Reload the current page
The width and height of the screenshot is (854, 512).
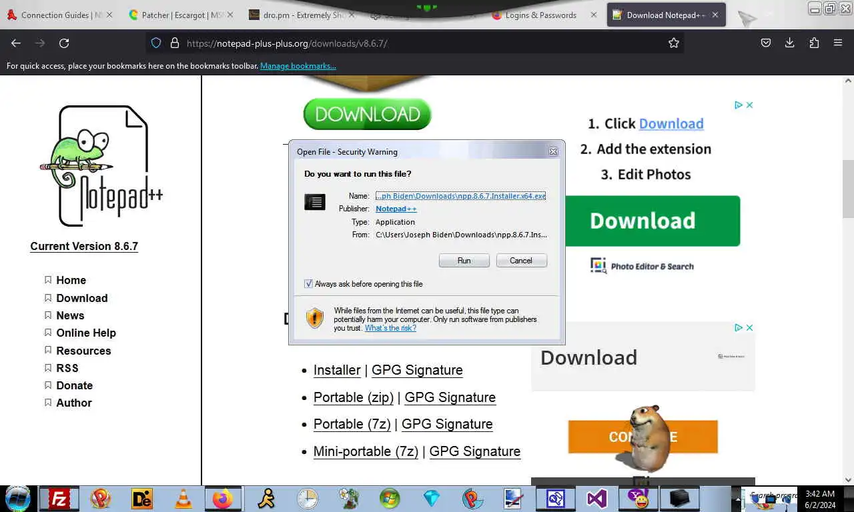[x=64, y=43]
